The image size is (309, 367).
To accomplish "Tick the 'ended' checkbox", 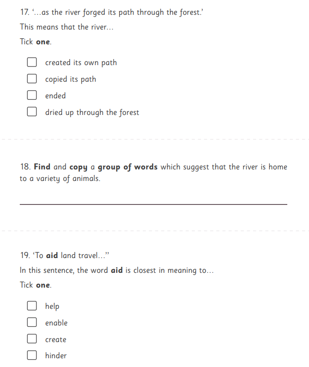I will pos(32,95).
